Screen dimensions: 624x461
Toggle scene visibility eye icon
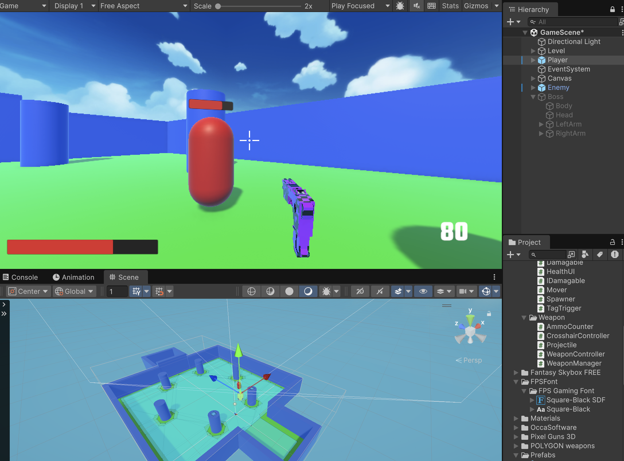[x=423, y=292]
